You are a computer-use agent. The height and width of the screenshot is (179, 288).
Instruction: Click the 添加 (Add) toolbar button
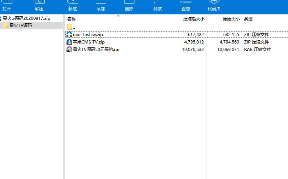[101, 6]
